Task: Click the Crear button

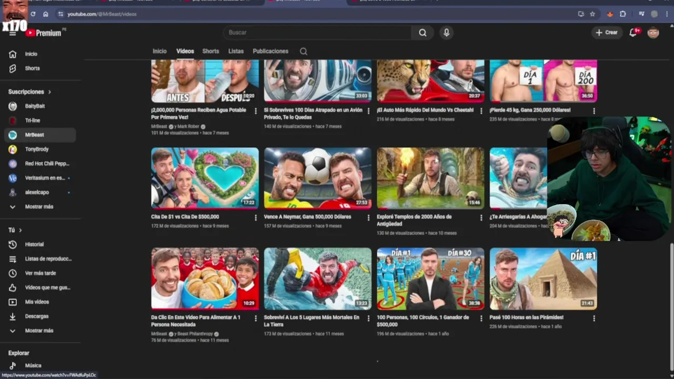Action: (x=606, y=33)
